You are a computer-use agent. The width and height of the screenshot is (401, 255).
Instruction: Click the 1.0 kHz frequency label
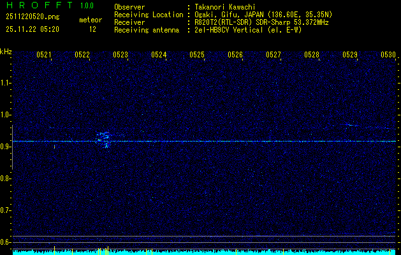[4, 115]
